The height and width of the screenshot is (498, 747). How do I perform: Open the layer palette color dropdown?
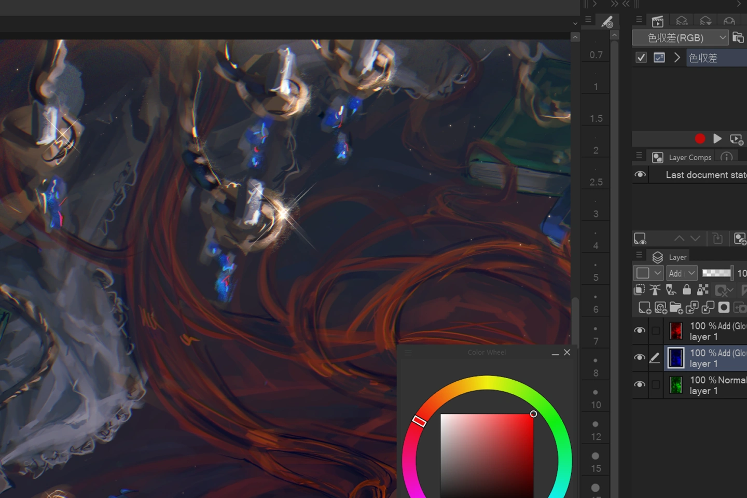pyautogui.click(x=648, y=273)
